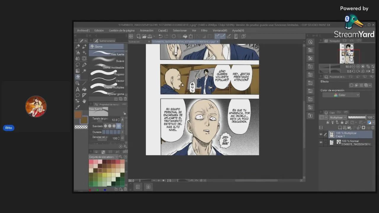This screenshot has width=379, height=213.
Task: Click the Undo arrow in command bar
Action: tap(160, 36)
